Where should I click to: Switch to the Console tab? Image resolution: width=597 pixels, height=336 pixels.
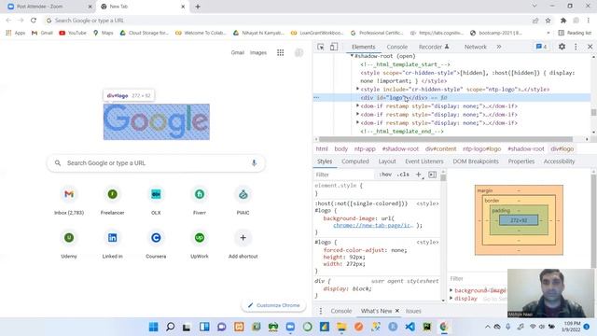[x=397, y=47]
